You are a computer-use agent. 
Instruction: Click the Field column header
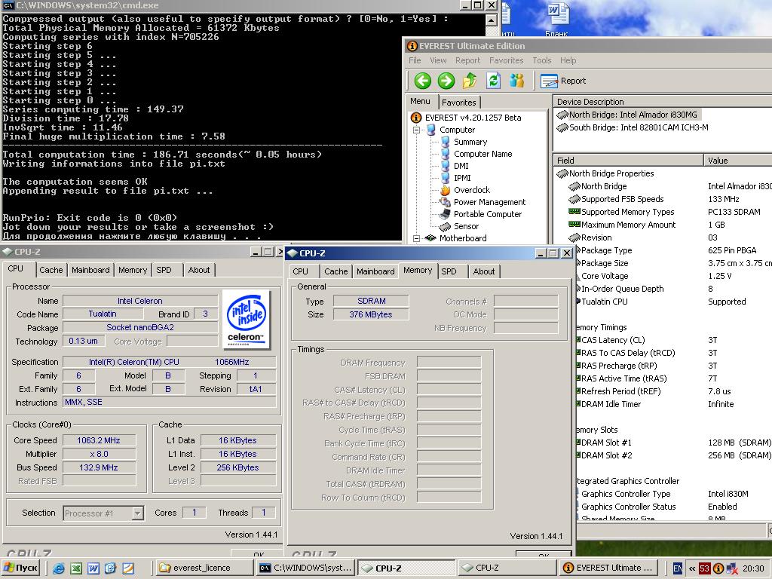(x=628, y=161)
